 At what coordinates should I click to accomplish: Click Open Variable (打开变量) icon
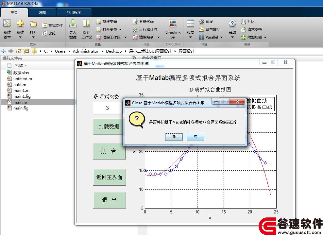[x=99, y=29]
